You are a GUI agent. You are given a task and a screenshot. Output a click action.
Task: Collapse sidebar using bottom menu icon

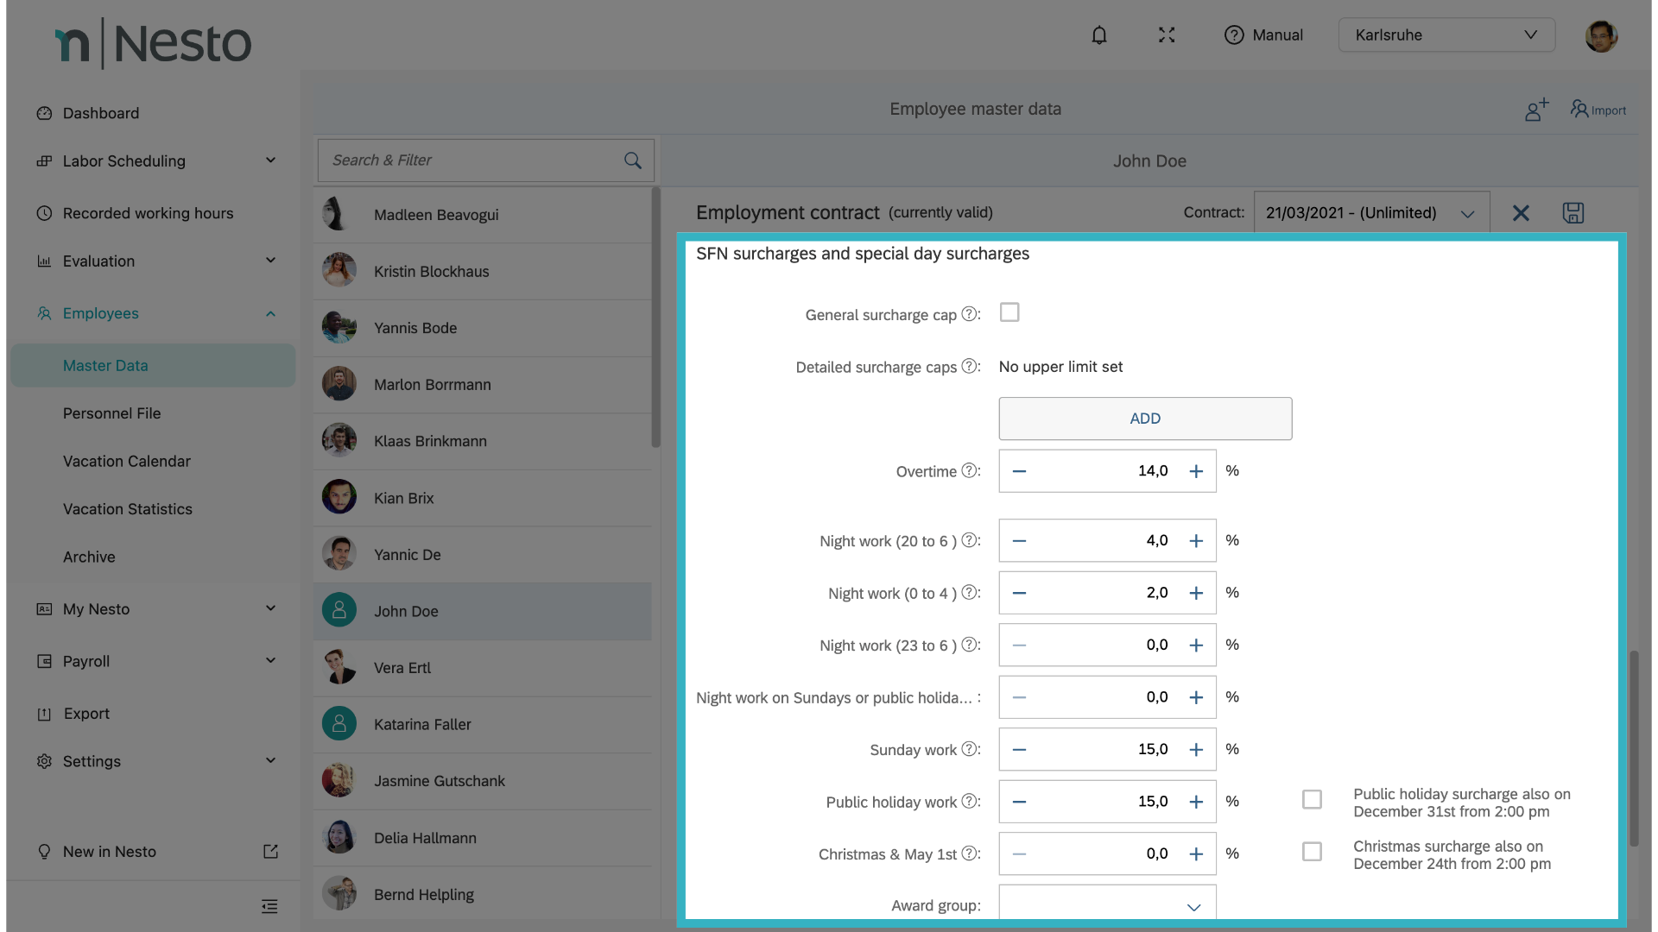pyautogui.click(x=269, y=906)
